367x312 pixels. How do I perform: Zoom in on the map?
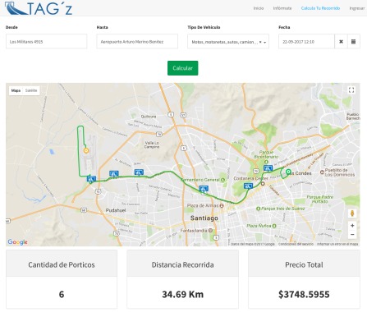[352, 226]
